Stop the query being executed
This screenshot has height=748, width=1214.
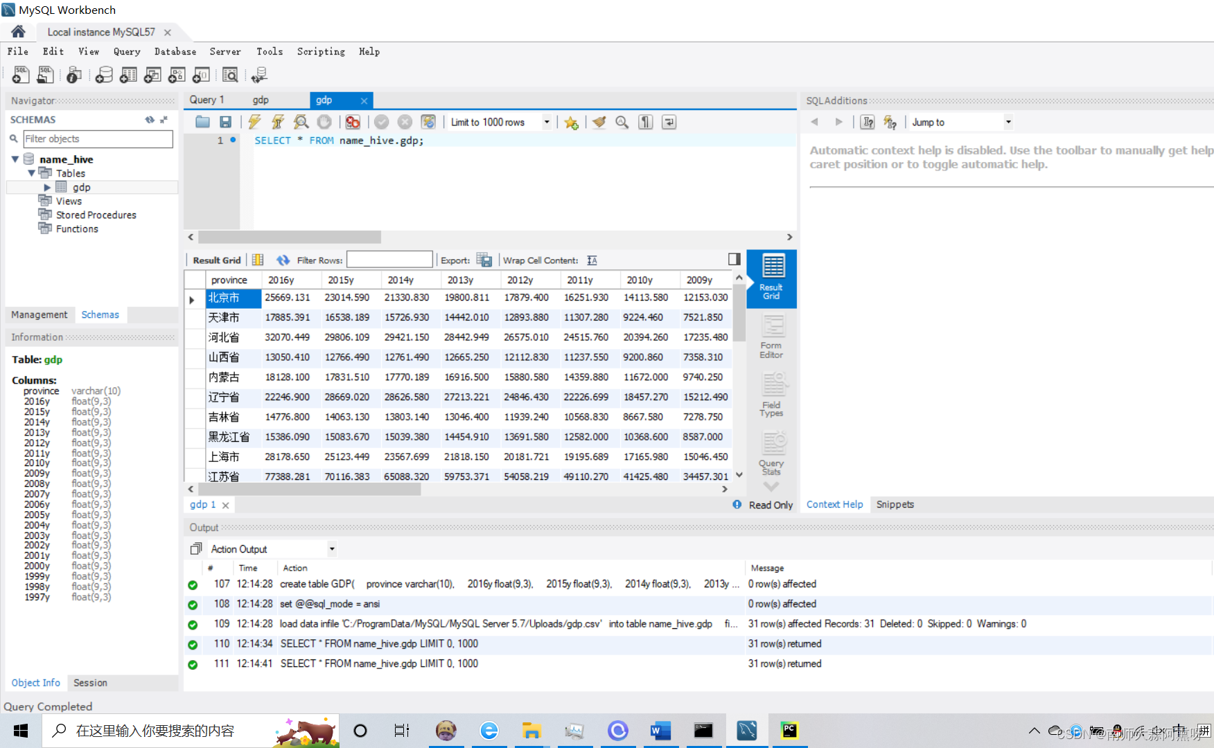324,122
